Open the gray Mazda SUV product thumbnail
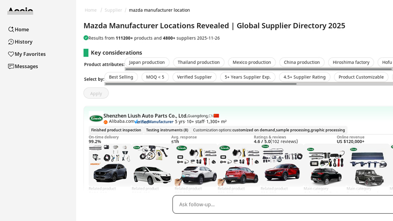This screenshot has height=221, width=393. pyautogui.click(x=110, y=165)
